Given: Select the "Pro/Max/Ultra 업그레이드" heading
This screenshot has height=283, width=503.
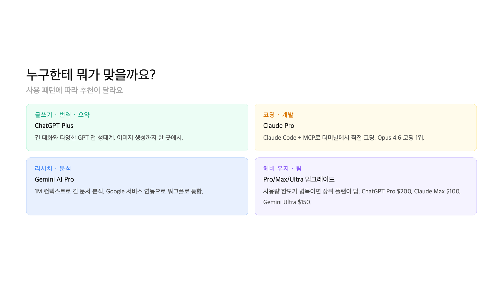Looking at the screenshot, I should [x=299, y=179].
